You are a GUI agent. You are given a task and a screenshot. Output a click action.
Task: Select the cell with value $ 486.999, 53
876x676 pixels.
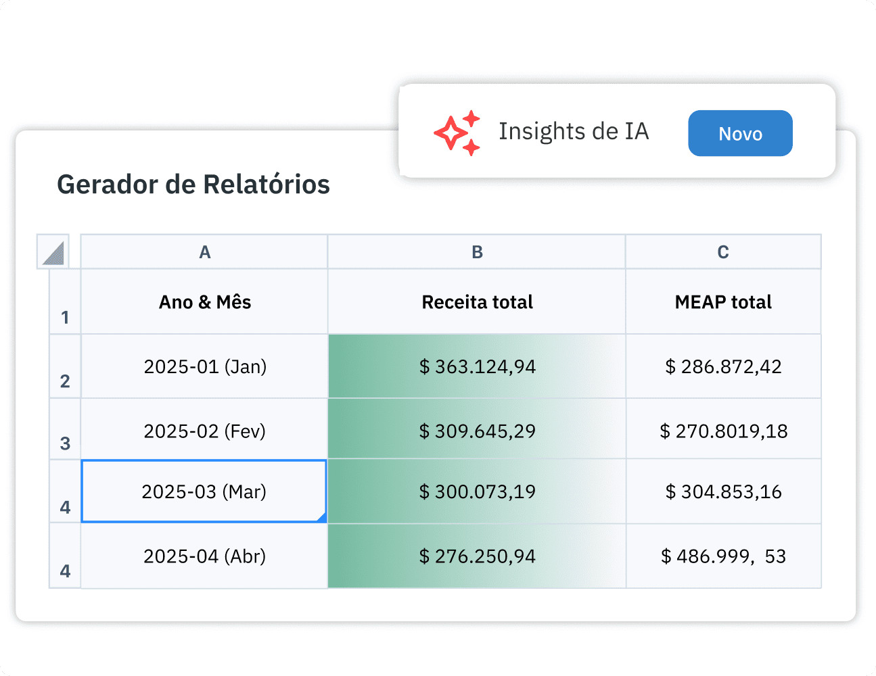[x=723, y=556]
